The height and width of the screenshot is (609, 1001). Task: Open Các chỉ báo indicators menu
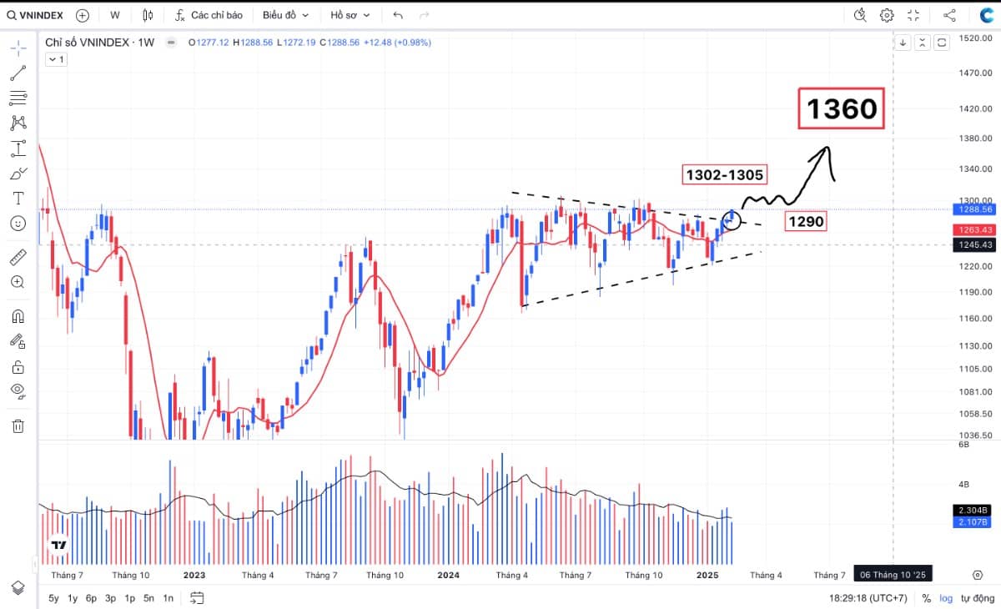pos(209,15)
